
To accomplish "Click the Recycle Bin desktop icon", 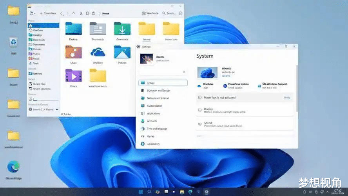I will (13, 42).
